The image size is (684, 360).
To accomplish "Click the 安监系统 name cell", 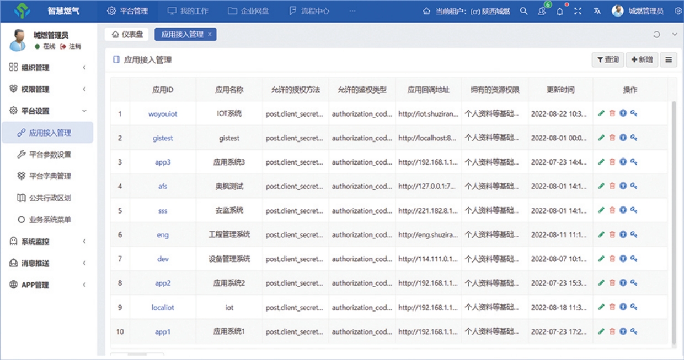I will tap(229, 210).
